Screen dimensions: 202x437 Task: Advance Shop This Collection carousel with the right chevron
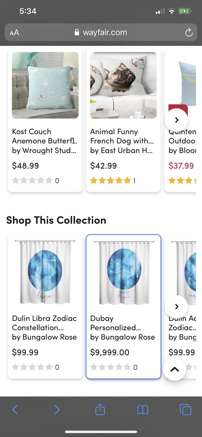coord(176,307)
